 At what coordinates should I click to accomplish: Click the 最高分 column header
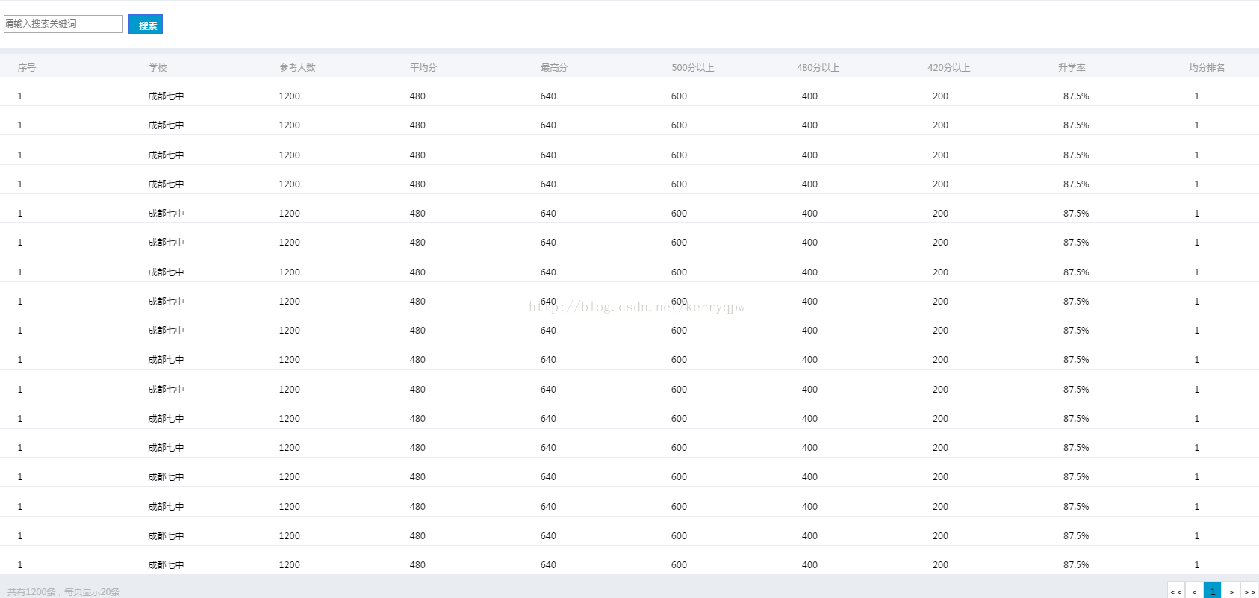[554, 67]
